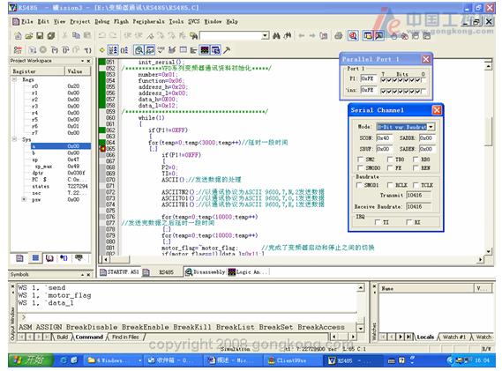Expand the psw register node

click(x=24, y=199)
